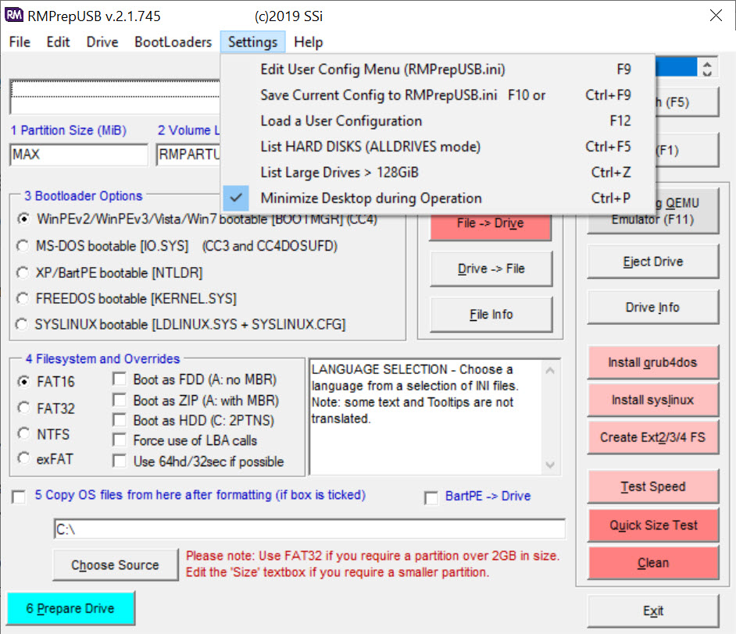Enable Boot as FDD (A: no MBR)
Viewport: 736px width, 634px height.
(120, 379)
